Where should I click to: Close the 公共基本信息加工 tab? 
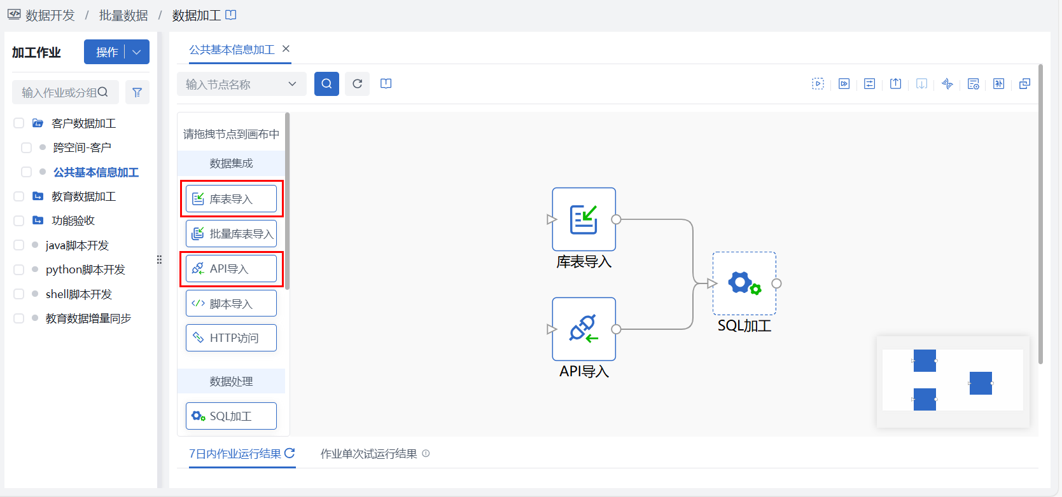coord(286,49)
